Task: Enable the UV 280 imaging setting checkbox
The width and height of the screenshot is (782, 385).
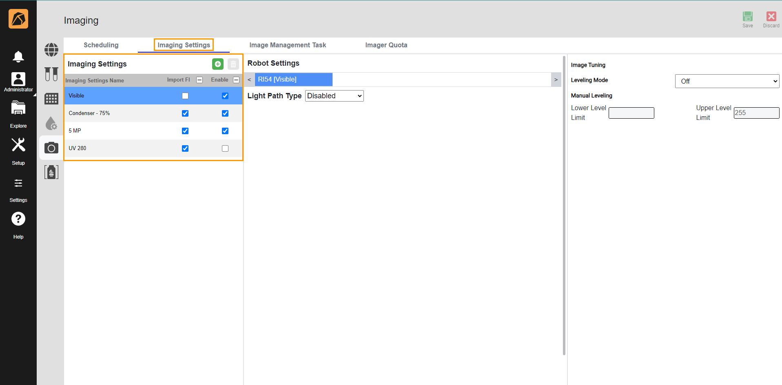Action: (x=225, y=148)
